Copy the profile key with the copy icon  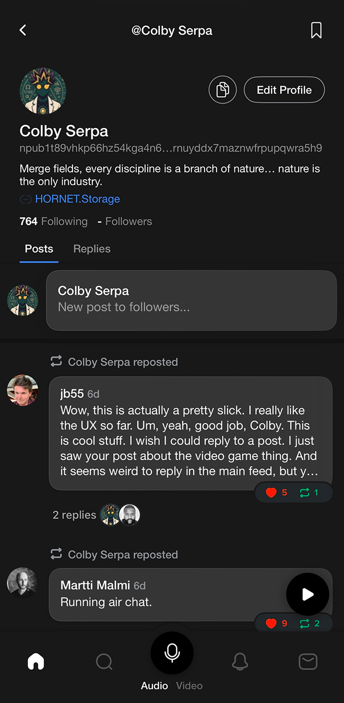point(223,90)
